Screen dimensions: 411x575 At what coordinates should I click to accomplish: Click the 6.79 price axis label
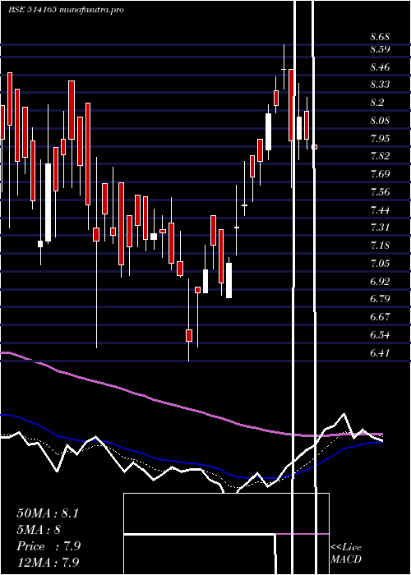click(x=380, y=299)
